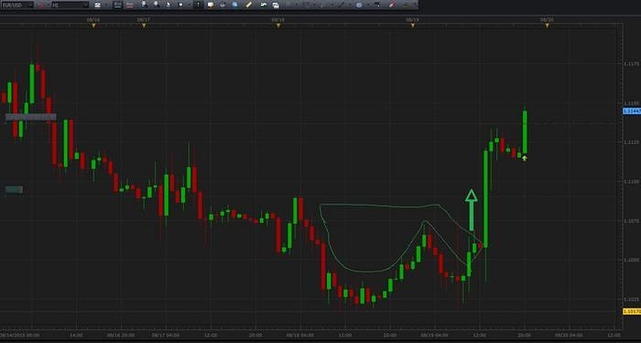Image resolution: width=641 pixels, height=343 pixels.
Task: Click the copy chart toolbar icon
Action: [276, 6]
